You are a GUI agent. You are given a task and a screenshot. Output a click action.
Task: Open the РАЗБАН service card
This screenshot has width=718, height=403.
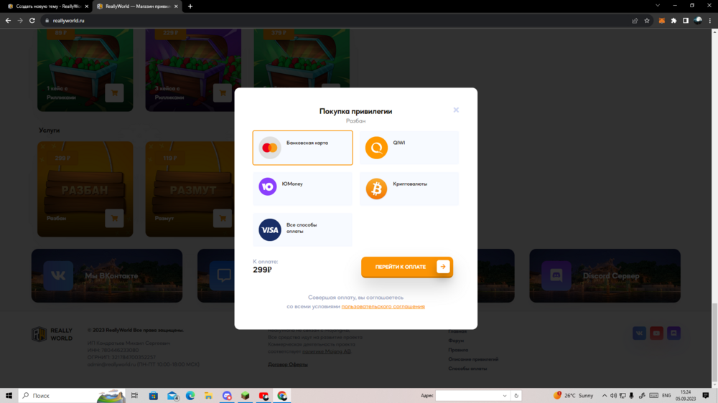point(85,189)
